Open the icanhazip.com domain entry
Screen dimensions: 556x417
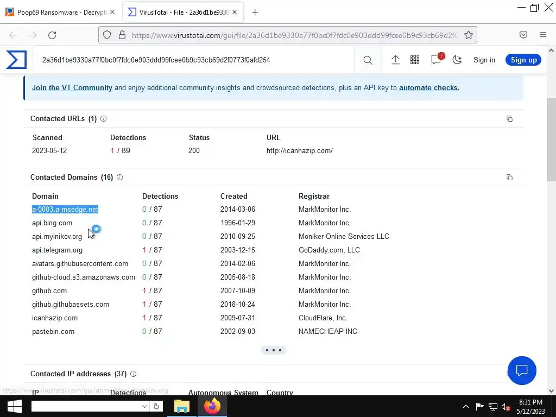point(55,318)
